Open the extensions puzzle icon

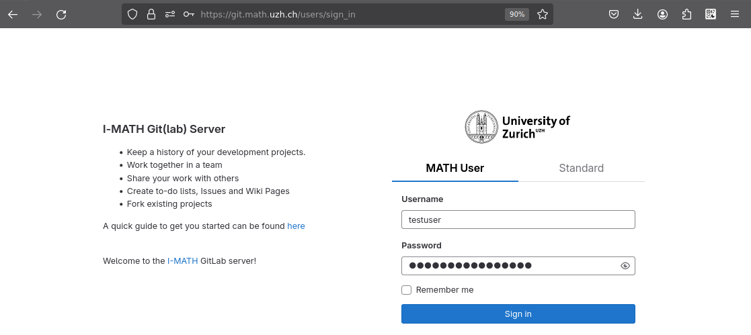pos(686,14)
